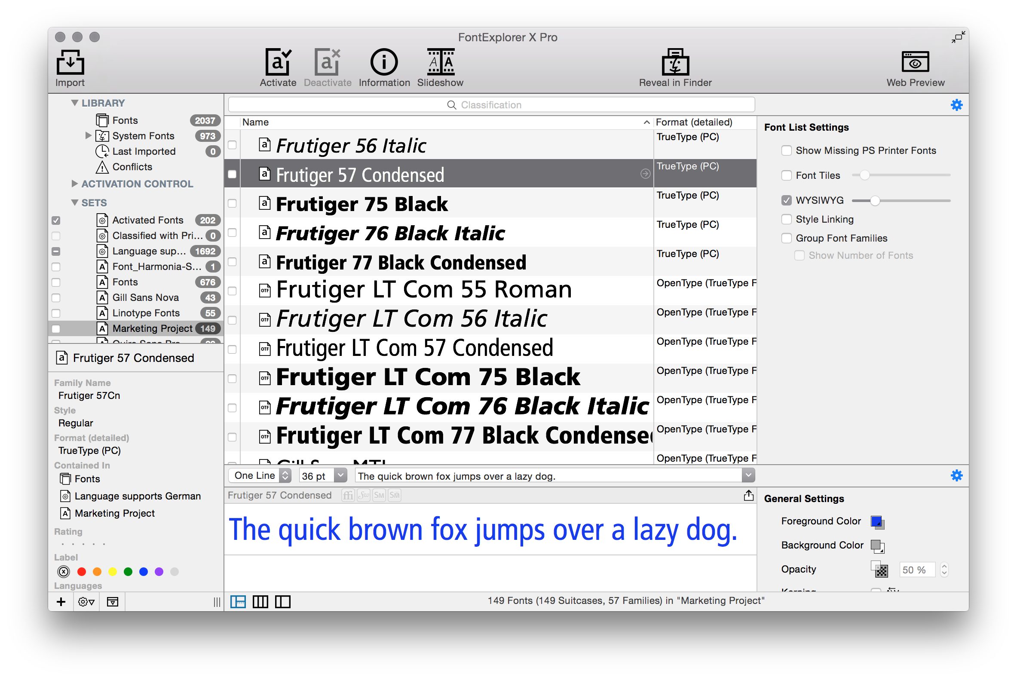
Task: Select the Linotype Fonts set
Action: pos(146,313)
